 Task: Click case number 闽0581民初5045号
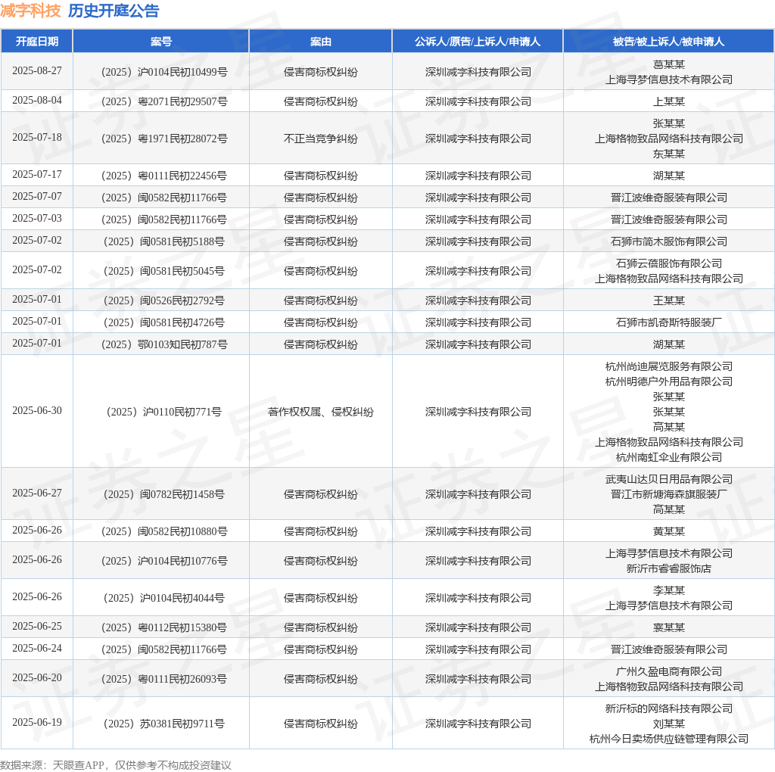click(164, 272)
